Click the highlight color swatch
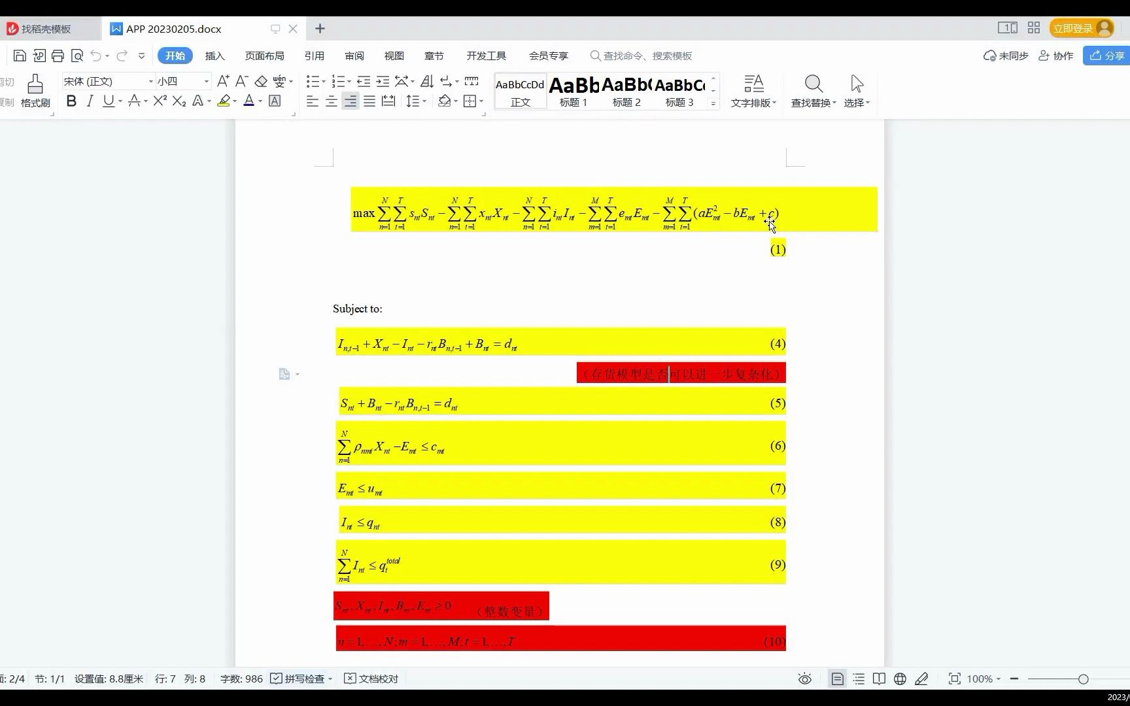 [x=224, y=101]
